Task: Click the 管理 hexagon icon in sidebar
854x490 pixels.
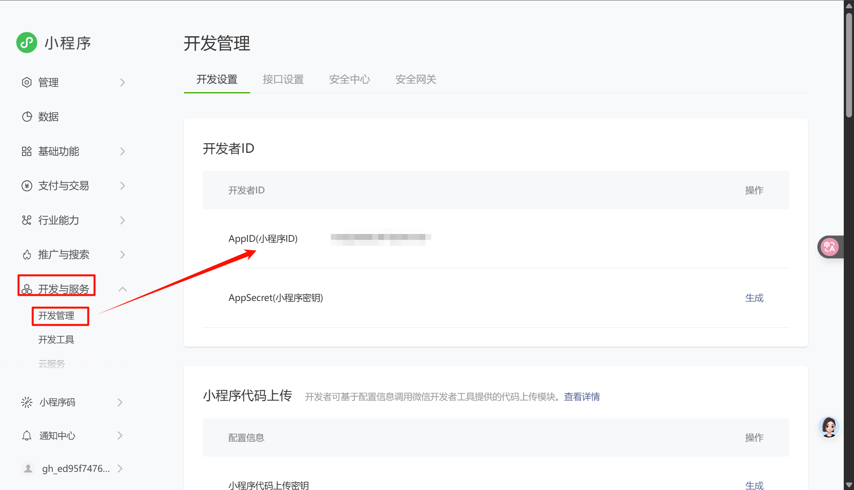Action: 27,82
